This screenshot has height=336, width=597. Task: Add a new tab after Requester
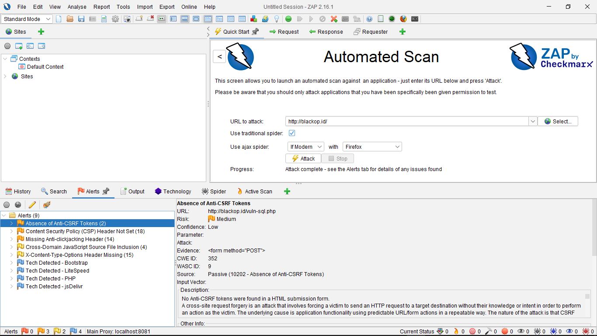click(403, 31)
